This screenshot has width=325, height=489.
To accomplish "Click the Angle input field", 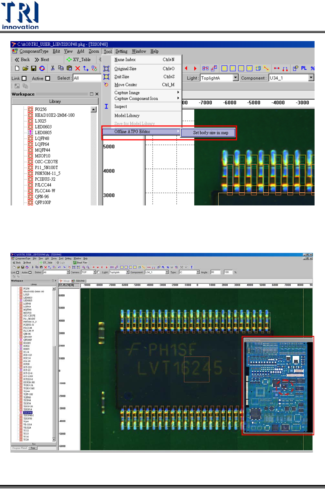I will point(215,272).
